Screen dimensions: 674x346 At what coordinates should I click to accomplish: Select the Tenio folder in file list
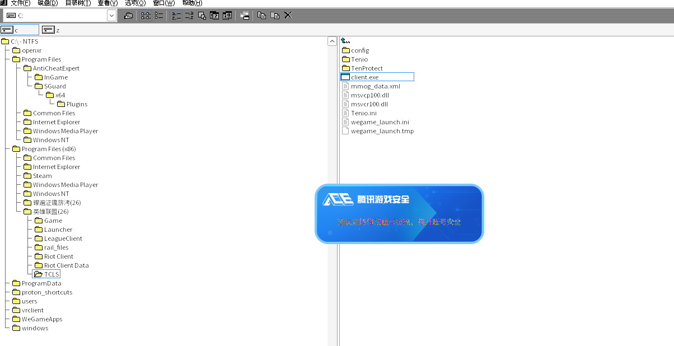click(355, 59)
